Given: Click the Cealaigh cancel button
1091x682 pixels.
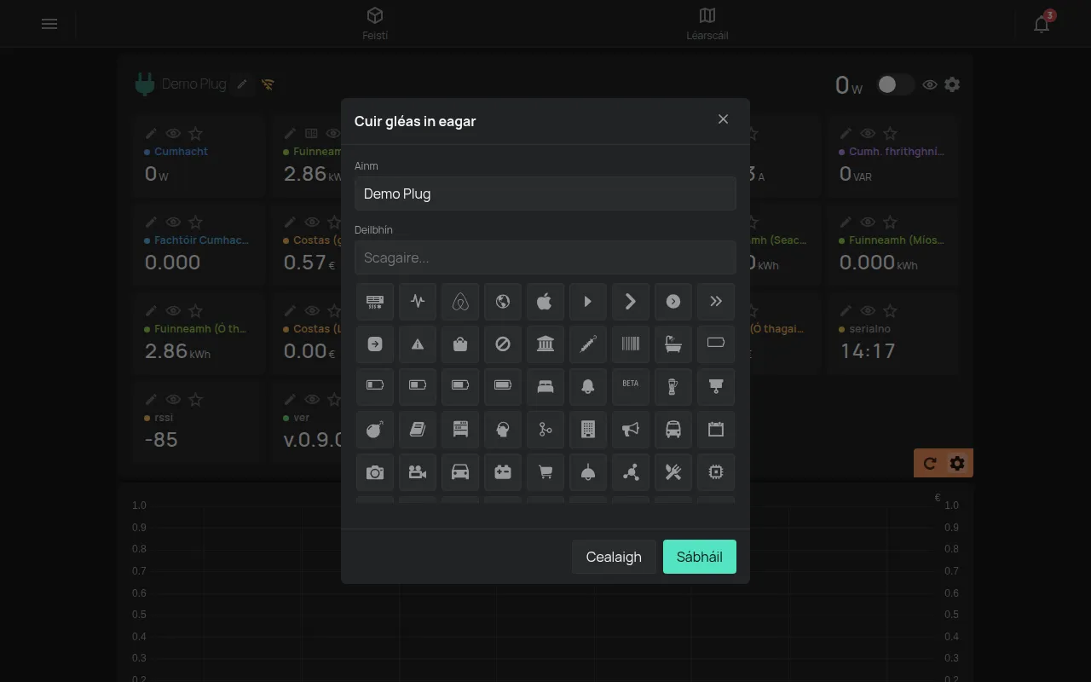Looking at the screenshot, I should tap(614, 557).
